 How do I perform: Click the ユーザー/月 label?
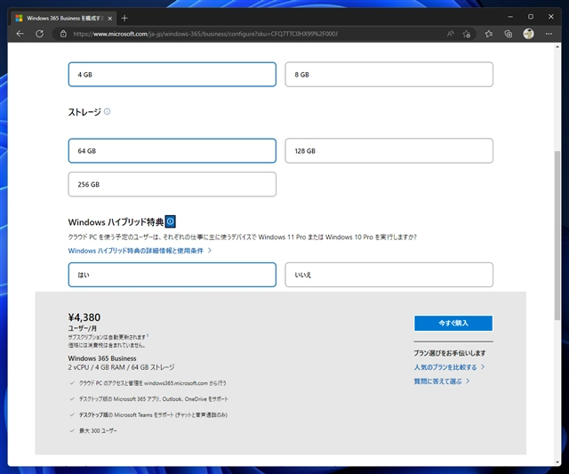point(83,328)
